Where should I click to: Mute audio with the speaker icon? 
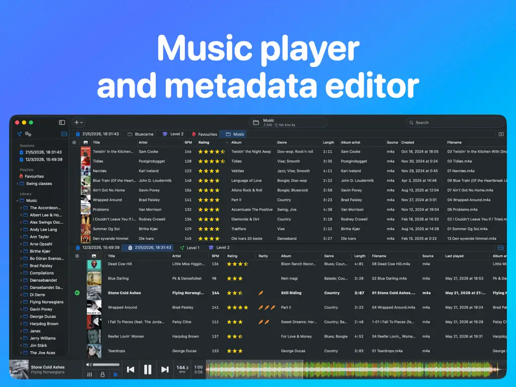89,365
